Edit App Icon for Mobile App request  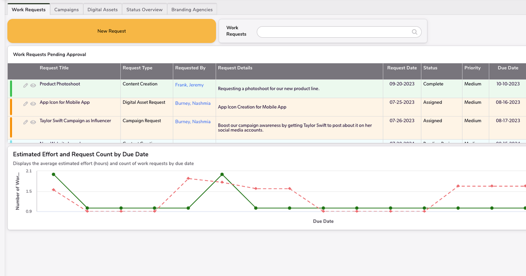point(26,104)
